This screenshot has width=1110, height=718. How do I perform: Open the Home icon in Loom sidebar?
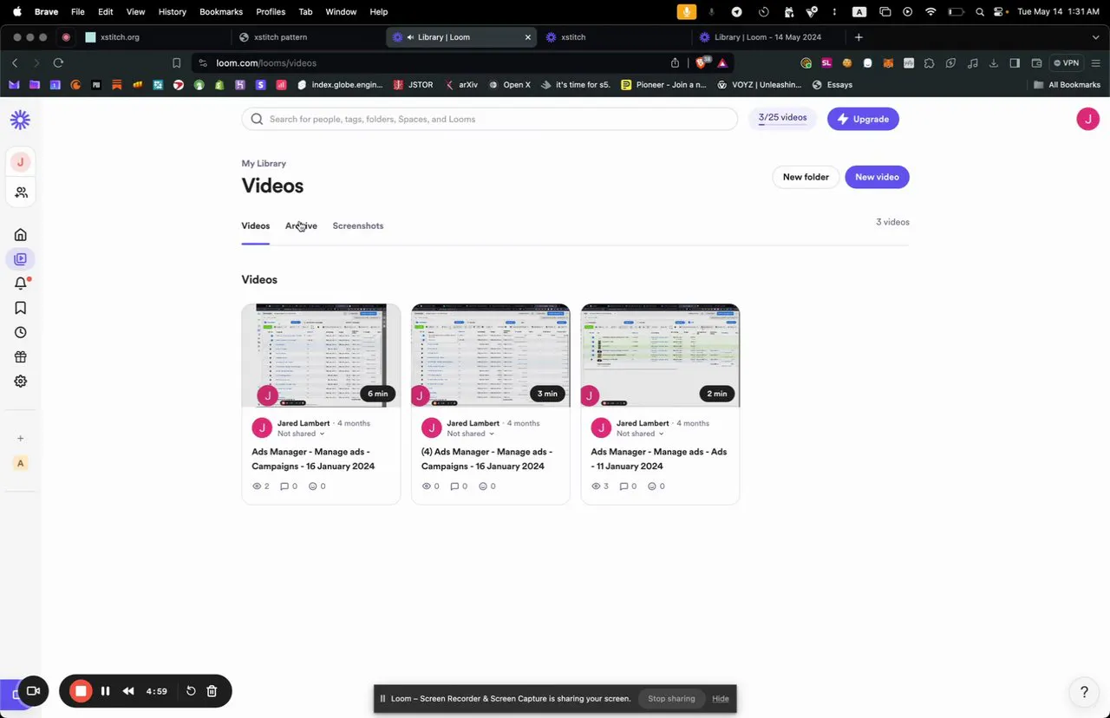pyautogui.click(x=20, y=235)
